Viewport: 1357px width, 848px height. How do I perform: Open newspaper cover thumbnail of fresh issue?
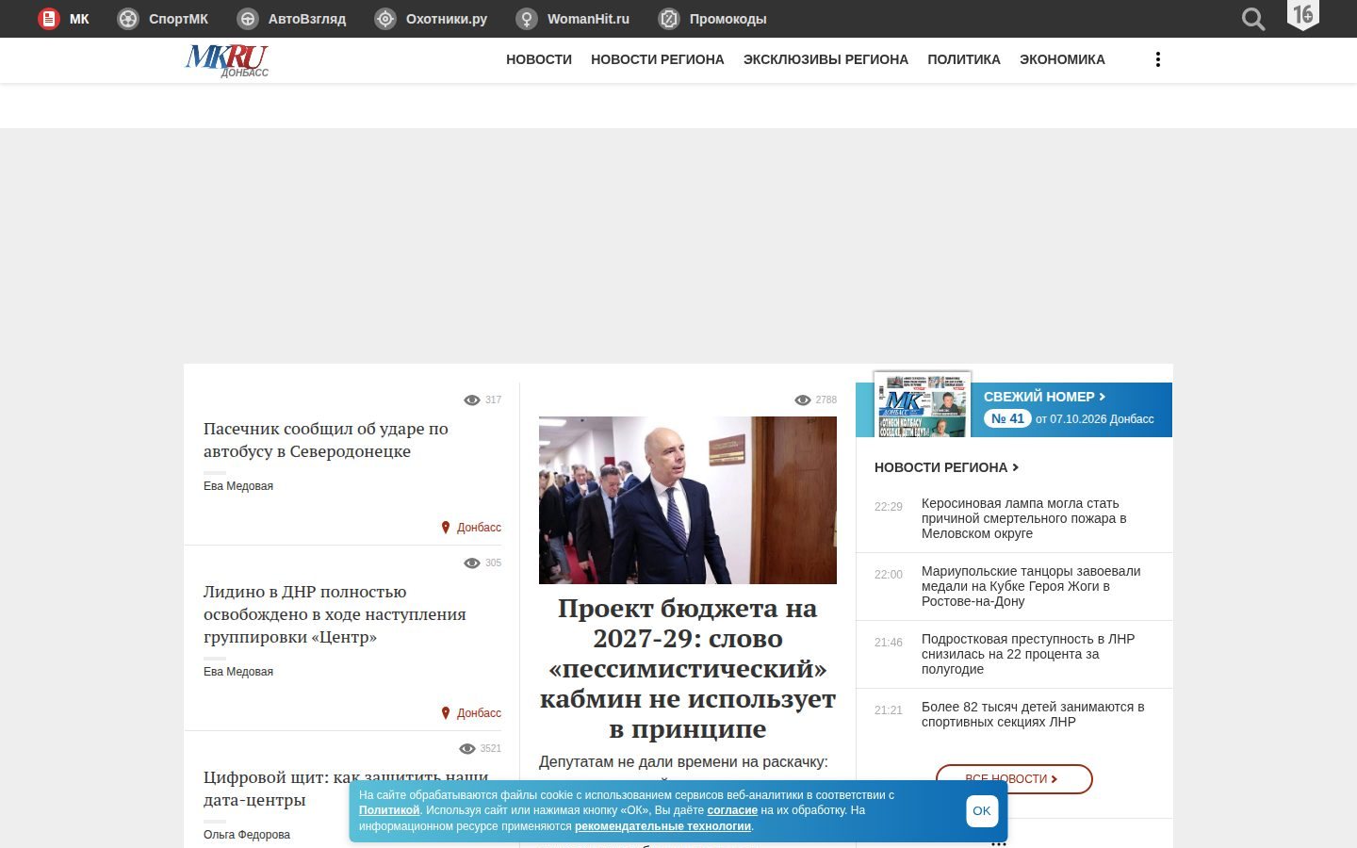[x=923, y=404]
